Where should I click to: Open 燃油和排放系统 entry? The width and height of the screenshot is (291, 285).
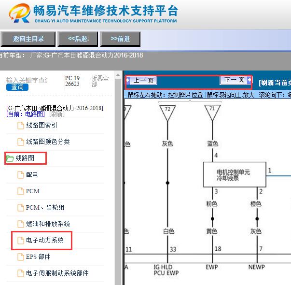point(48,224)
